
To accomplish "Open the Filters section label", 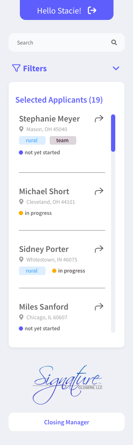I will coord(35,68).
